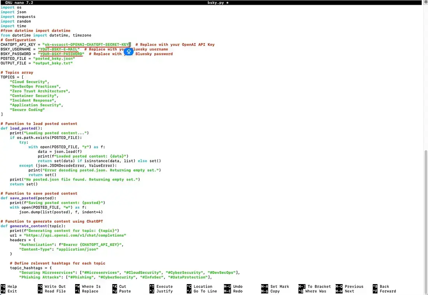Click the M-E Redo shortcut
The width and height of the screenshot is (428, 295).
click(233, 291)
